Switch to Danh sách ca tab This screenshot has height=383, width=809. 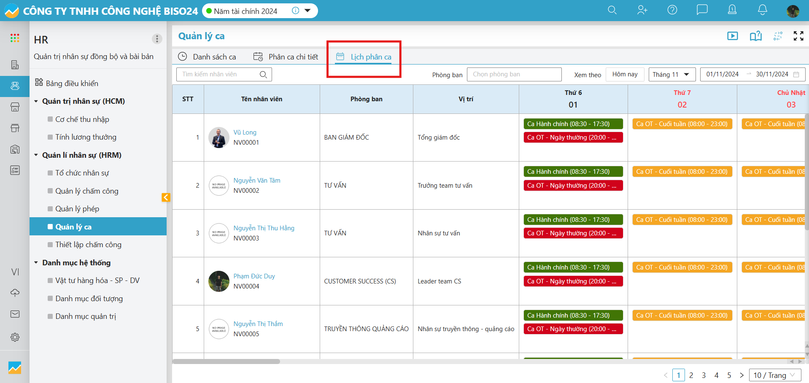[207, 57]
